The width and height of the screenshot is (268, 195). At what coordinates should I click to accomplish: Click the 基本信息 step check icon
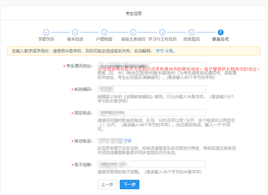tap(75, 32)
